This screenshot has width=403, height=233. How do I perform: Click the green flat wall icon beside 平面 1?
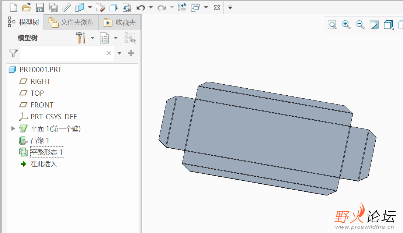tap(23, 128)
